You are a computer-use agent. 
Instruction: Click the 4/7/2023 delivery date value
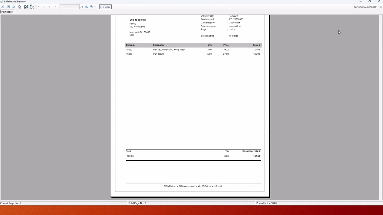click(233, 16)
